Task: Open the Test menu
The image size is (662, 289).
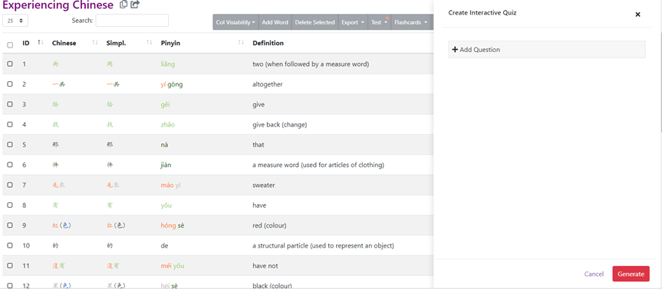Action: [x=379, y=22]
